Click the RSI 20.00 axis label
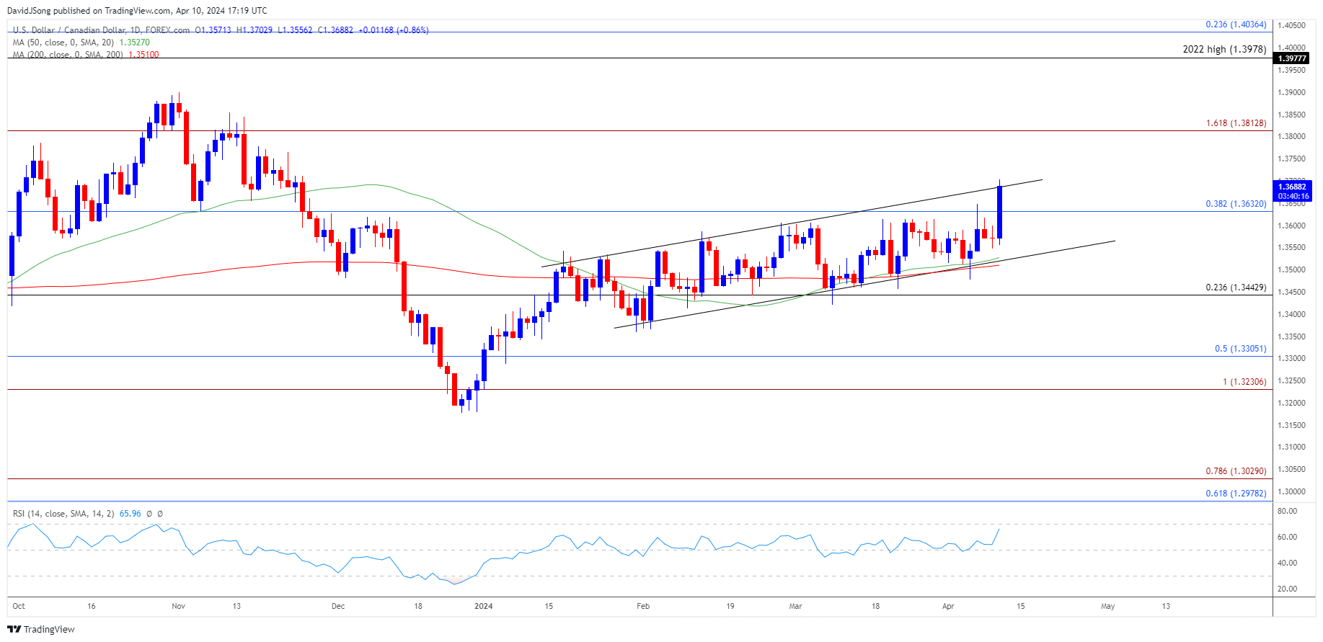 1287,589
